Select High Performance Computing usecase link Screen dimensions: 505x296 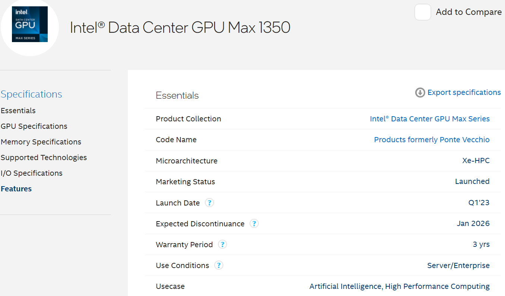[437, 286]
